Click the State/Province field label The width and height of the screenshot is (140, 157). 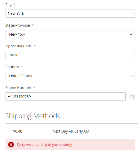18,25
